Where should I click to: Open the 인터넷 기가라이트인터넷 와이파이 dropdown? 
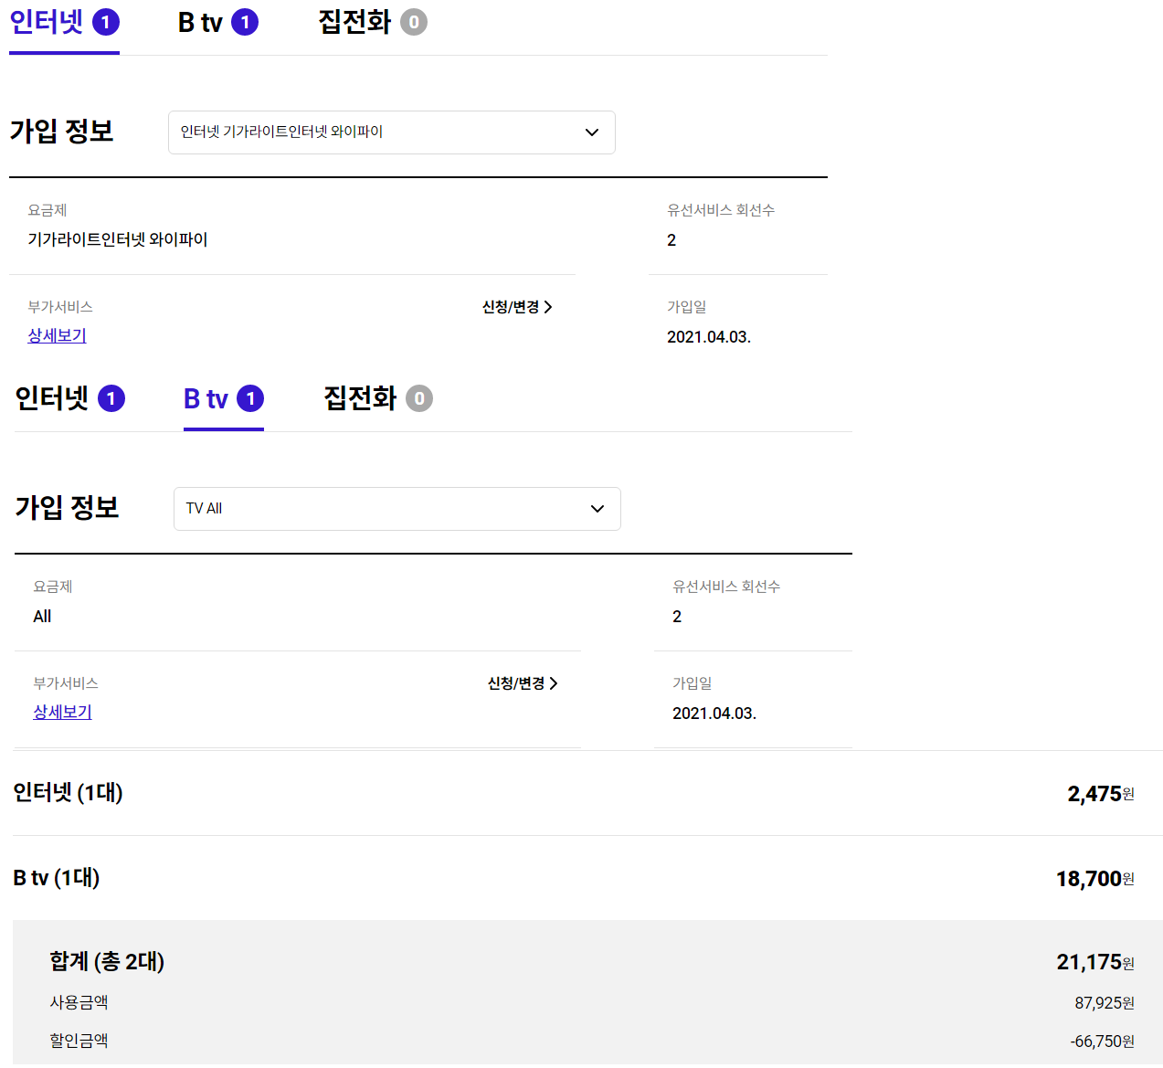(391, 132)
